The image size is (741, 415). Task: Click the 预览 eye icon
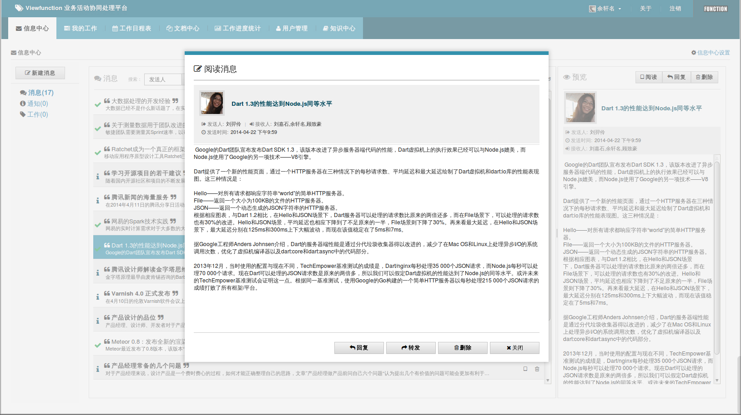pos(567,77)
